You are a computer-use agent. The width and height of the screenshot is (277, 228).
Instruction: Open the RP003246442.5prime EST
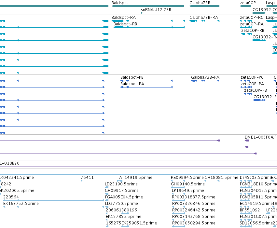click(178, 214)
